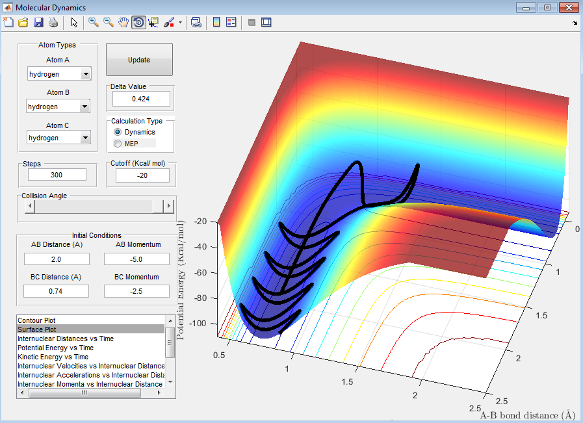Toggle the Rotate 3D tool
The height and width of the screenshot is (423, 583).
(x=138, y=22)
